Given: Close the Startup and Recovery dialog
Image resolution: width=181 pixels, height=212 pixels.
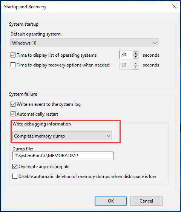Looking at the screenshot, I should pos(174,6).
